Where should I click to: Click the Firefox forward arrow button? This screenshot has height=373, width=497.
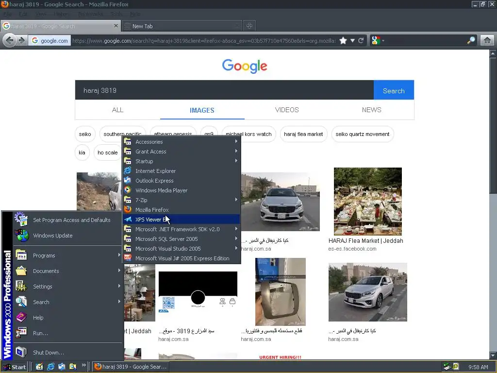21,41
